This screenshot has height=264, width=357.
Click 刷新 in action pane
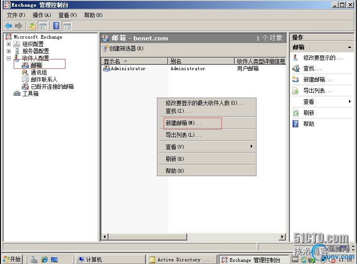309,113
